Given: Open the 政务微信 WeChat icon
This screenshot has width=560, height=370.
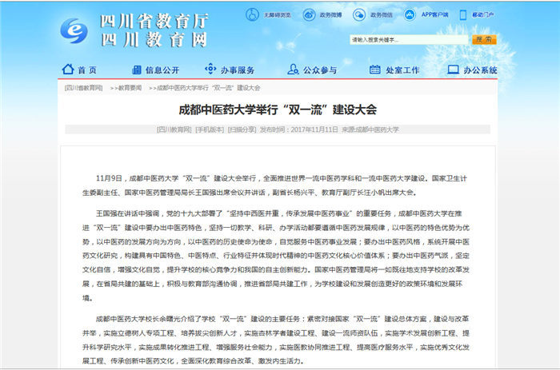Looking at the screenshot, I should tap(358, 14).
